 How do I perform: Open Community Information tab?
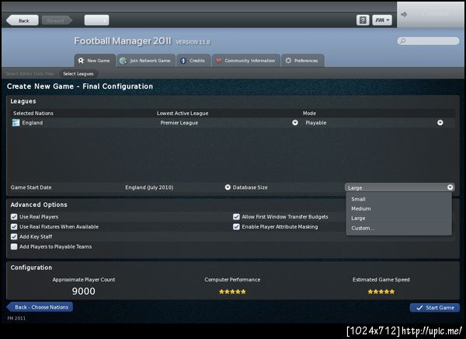click(x=245, y=61)
